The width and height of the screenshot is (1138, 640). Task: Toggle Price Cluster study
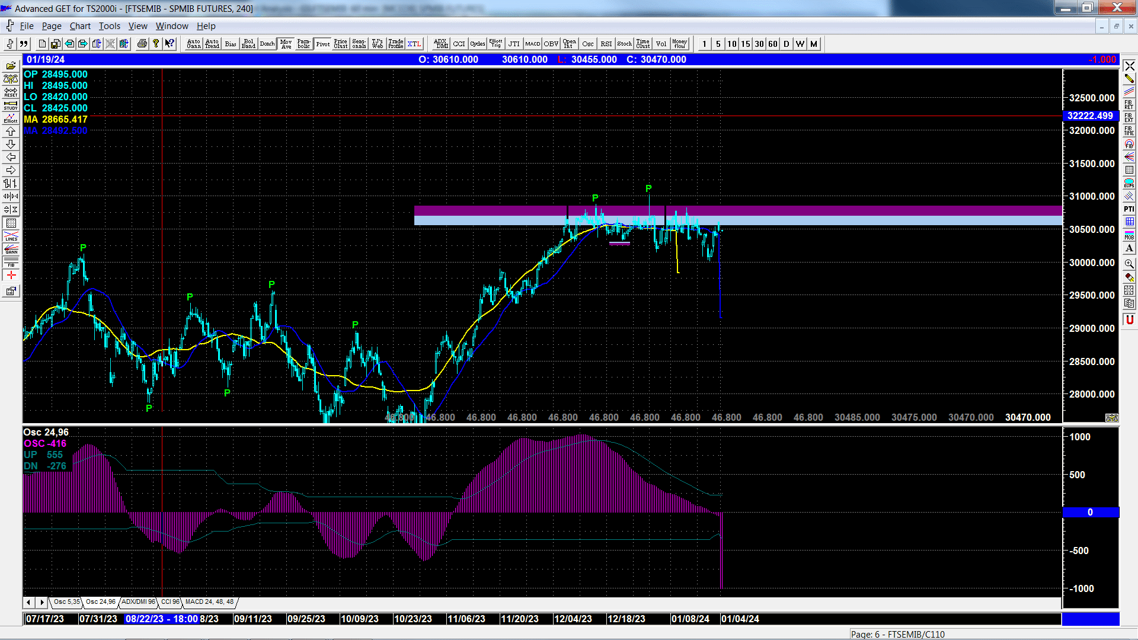tap(341, 44)
